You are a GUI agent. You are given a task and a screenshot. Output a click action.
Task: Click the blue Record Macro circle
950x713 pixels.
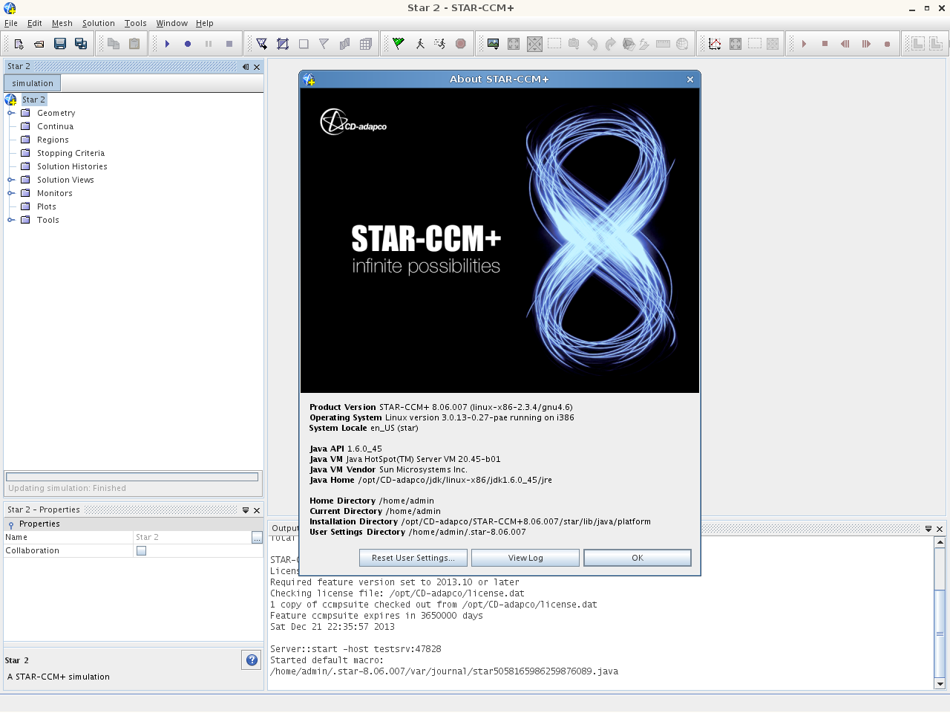188,44
